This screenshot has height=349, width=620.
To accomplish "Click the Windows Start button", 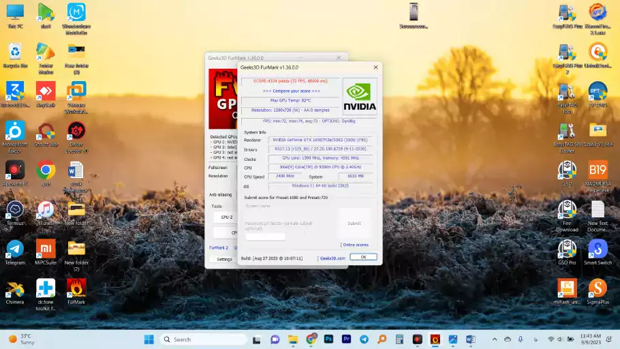I will 149,339.
